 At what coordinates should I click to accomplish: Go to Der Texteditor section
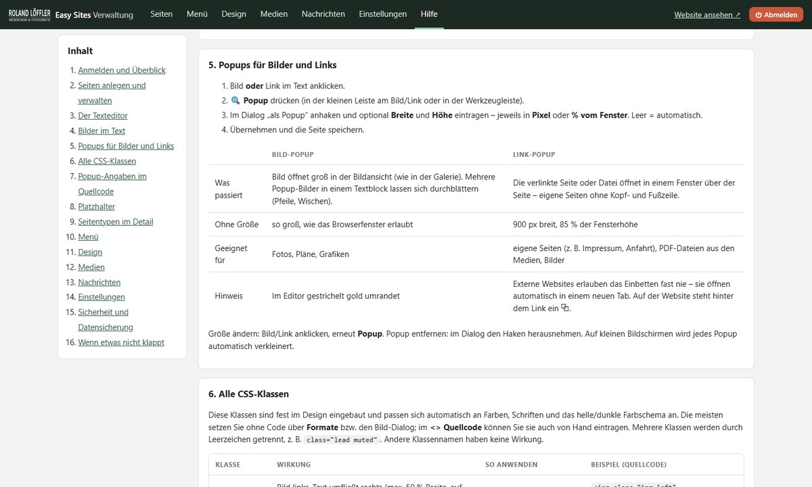103,116
